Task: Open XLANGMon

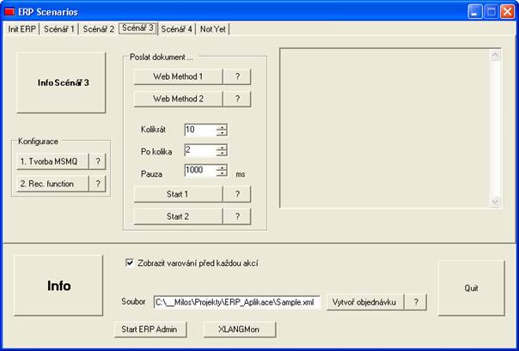Action: 240,330
